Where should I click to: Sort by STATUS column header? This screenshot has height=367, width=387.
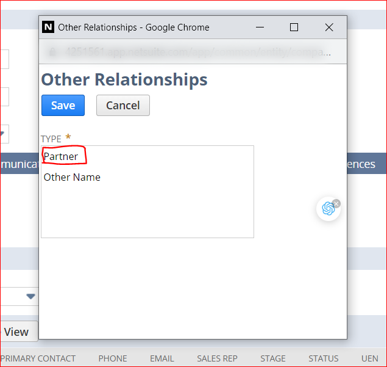pos(324,358)
